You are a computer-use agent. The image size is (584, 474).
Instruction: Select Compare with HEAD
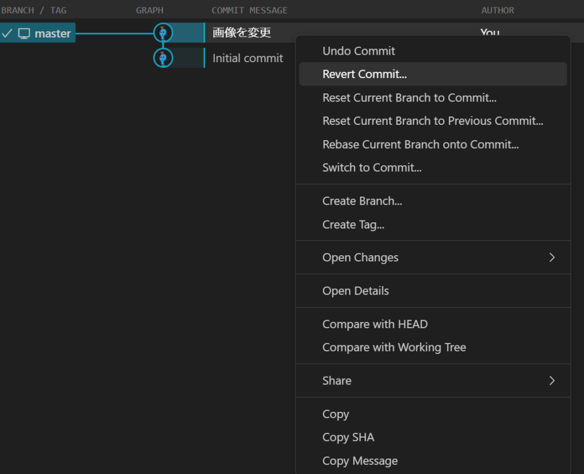tap(375, 324)
